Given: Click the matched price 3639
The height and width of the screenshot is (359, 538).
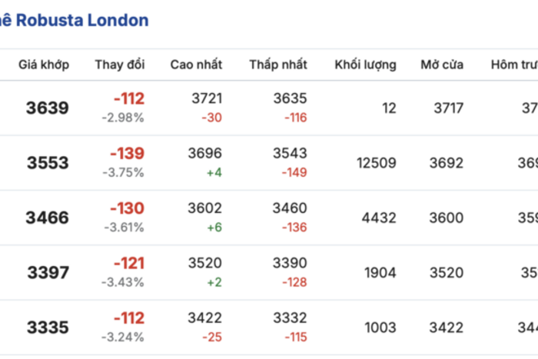Looking at the screenshot, I should 48,108.
